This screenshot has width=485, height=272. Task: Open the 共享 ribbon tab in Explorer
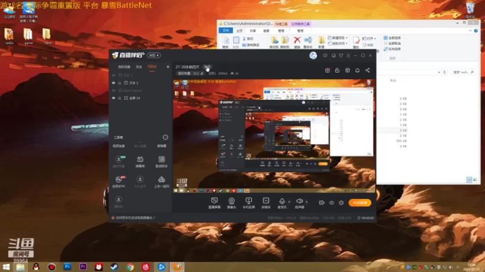click(x=253, y=31)
